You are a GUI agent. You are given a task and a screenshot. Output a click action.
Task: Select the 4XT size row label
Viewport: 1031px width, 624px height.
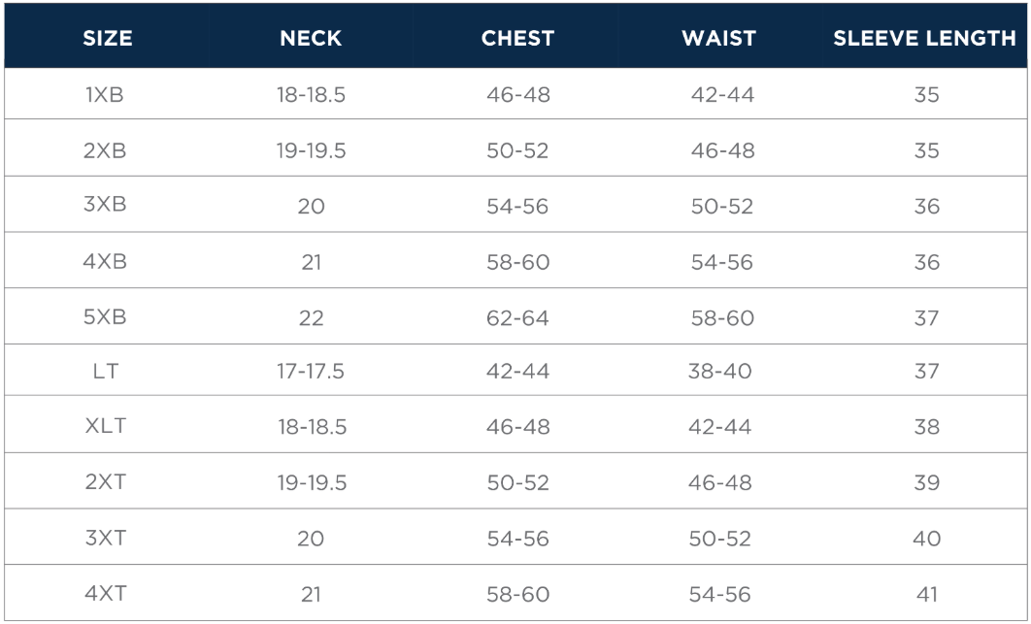point(105,594)
